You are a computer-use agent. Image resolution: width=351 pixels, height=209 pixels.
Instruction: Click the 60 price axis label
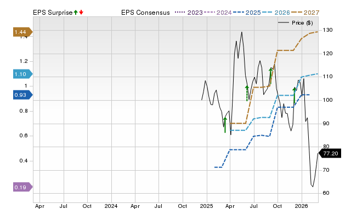point(326,193)
